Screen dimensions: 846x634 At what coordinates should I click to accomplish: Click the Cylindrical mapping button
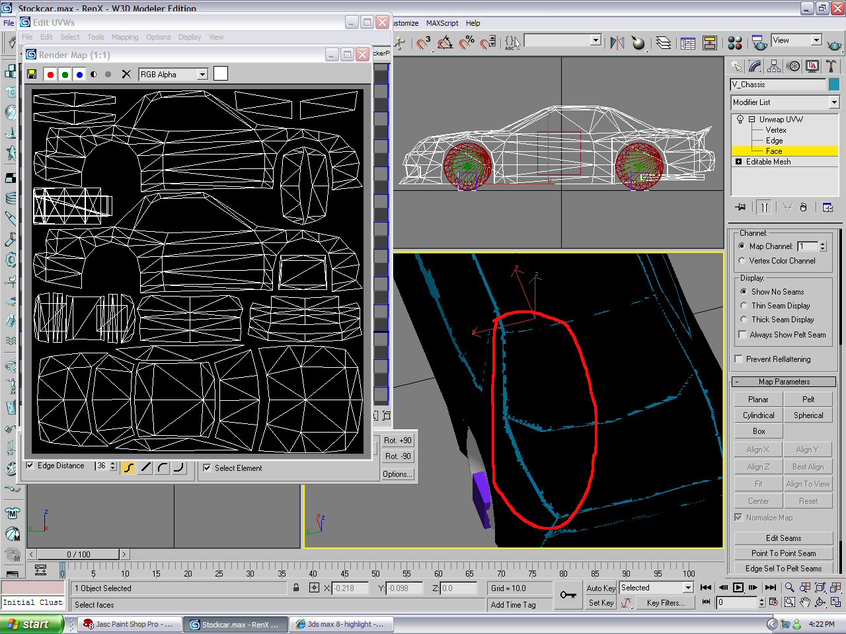(x=758, y=415)
